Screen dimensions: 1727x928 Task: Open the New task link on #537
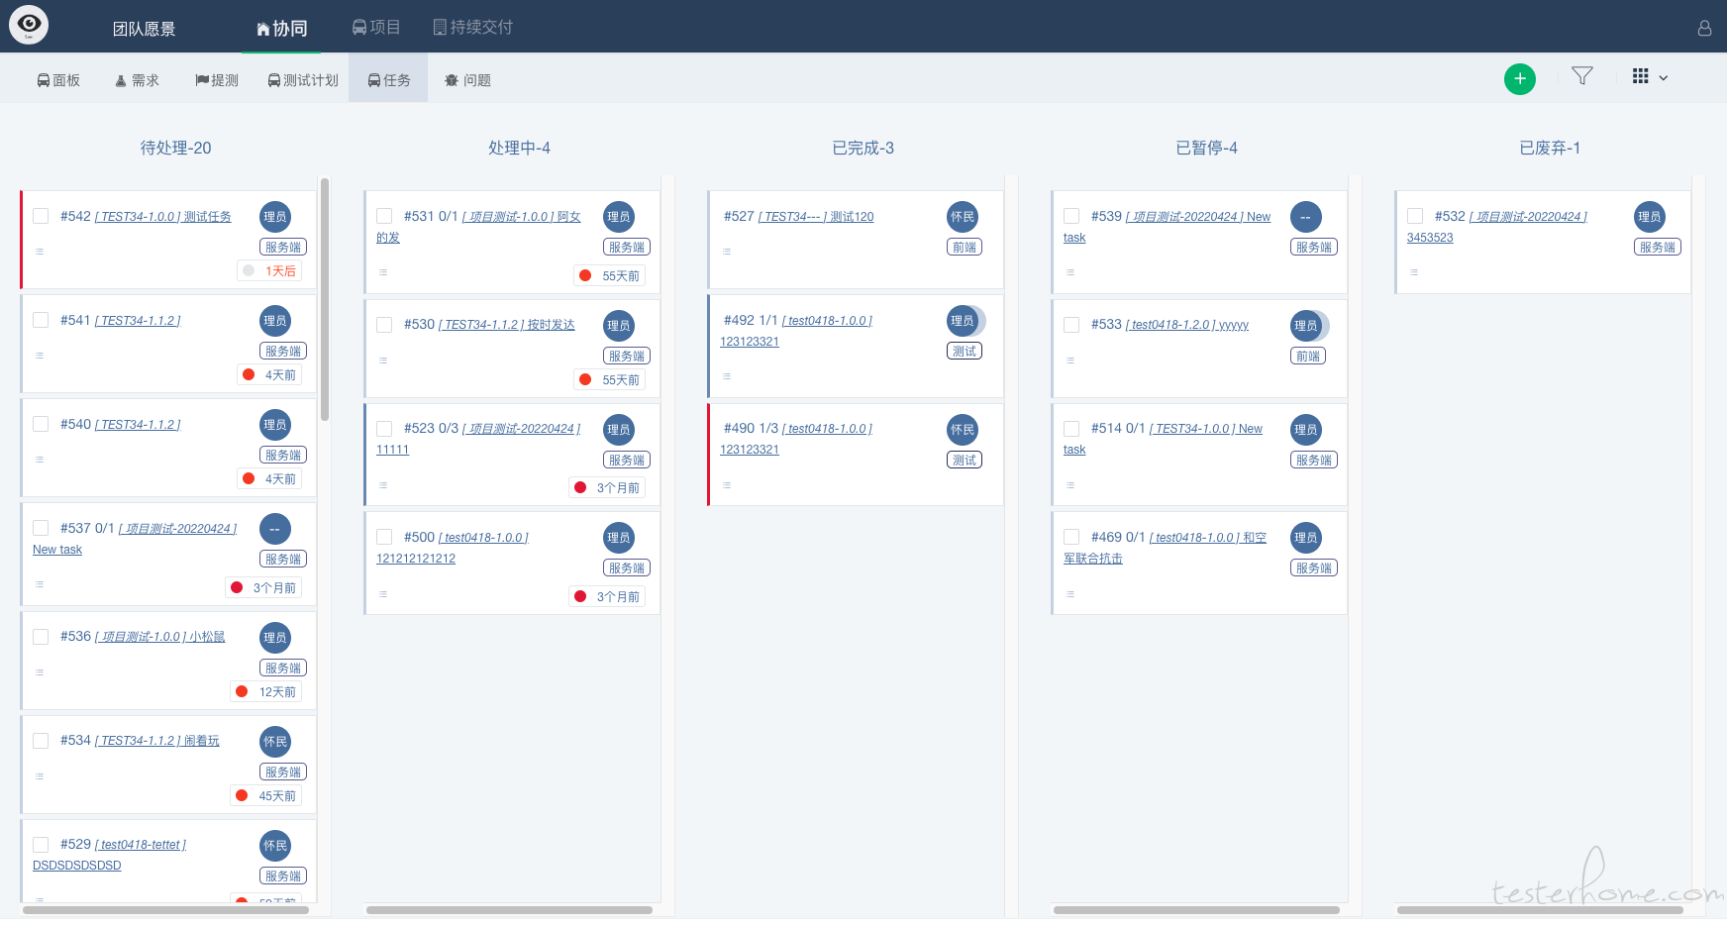pyautogui.click(x=57, y=550)
